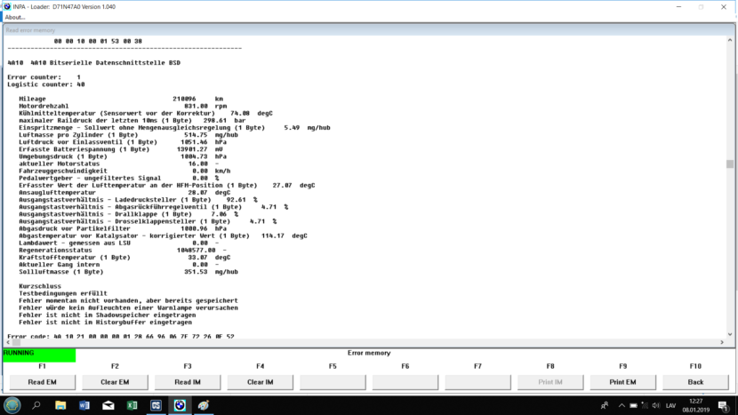Open the action center notification icon
The image size is (738, 415).
pos(725,404)
